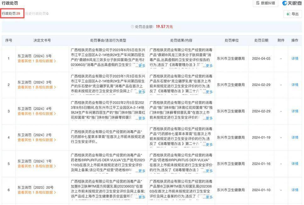304x205 pixels.
Task: Click 东兴市卫生健康局 in row 1
Action: click(x=231, y=58)
